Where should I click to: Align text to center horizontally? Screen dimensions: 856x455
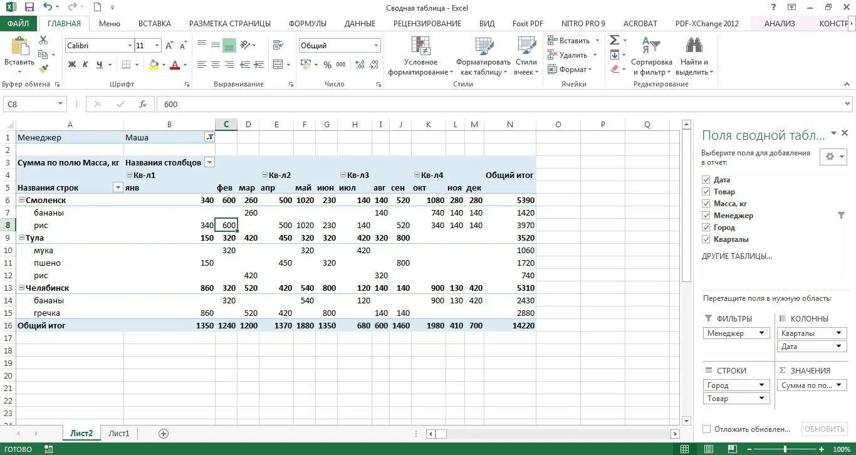point(215,65)
